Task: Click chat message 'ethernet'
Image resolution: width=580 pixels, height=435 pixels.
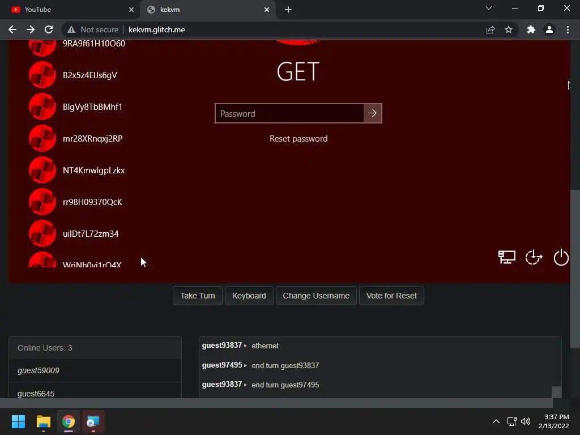Action: 265,346
